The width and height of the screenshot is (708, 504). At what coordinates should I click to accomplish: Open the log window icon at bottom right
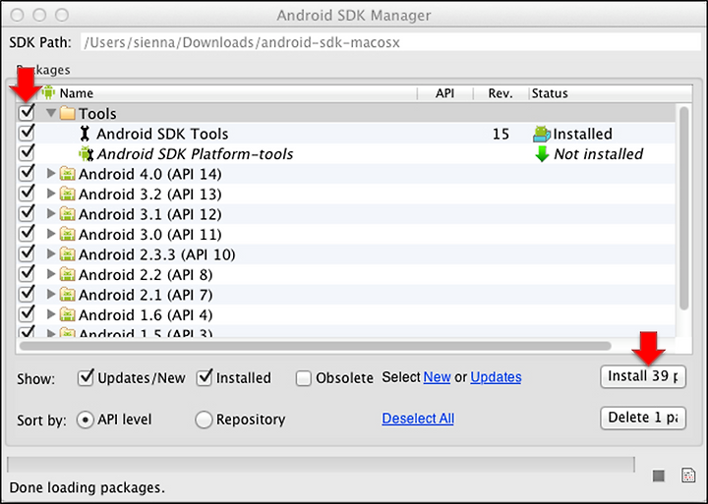pos(687,476)
